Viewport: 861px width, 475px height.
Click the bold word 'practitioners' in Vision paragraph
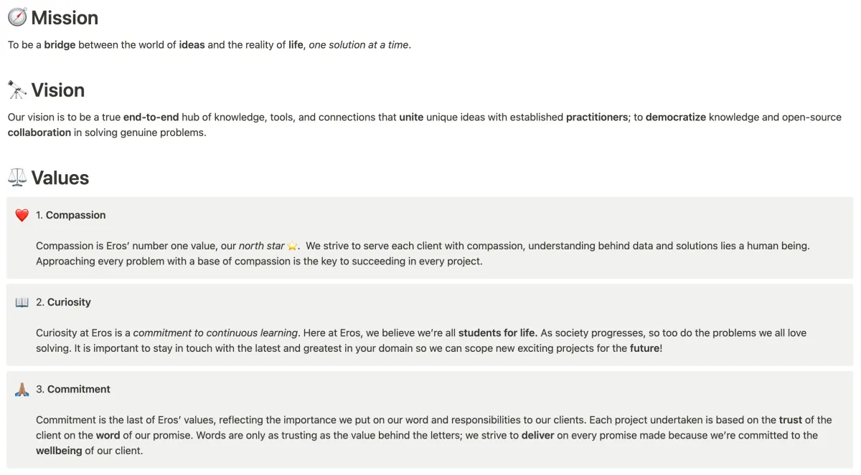[597, 117]
